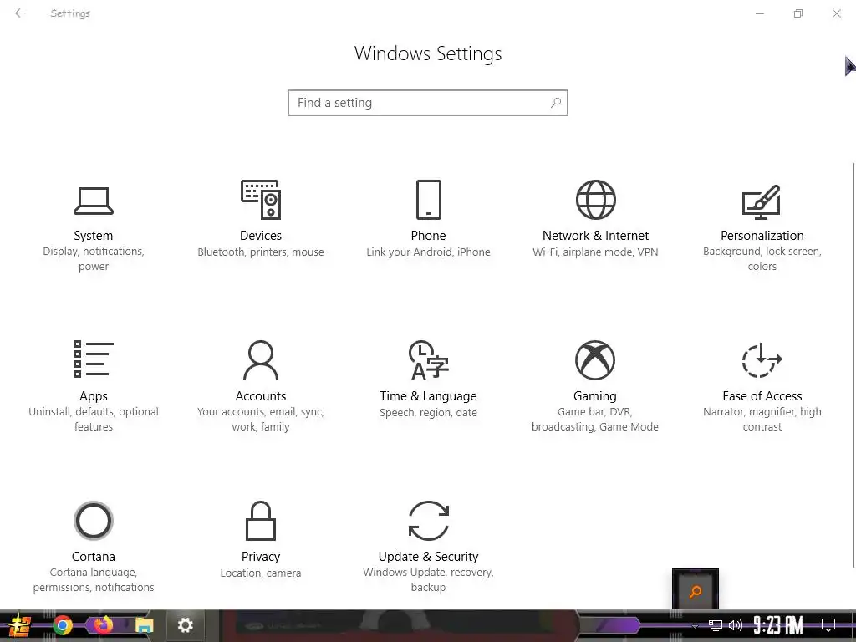Open the System settings laptop icon
The width and height of the screenshot is (856, 642).
coord(94,201)
